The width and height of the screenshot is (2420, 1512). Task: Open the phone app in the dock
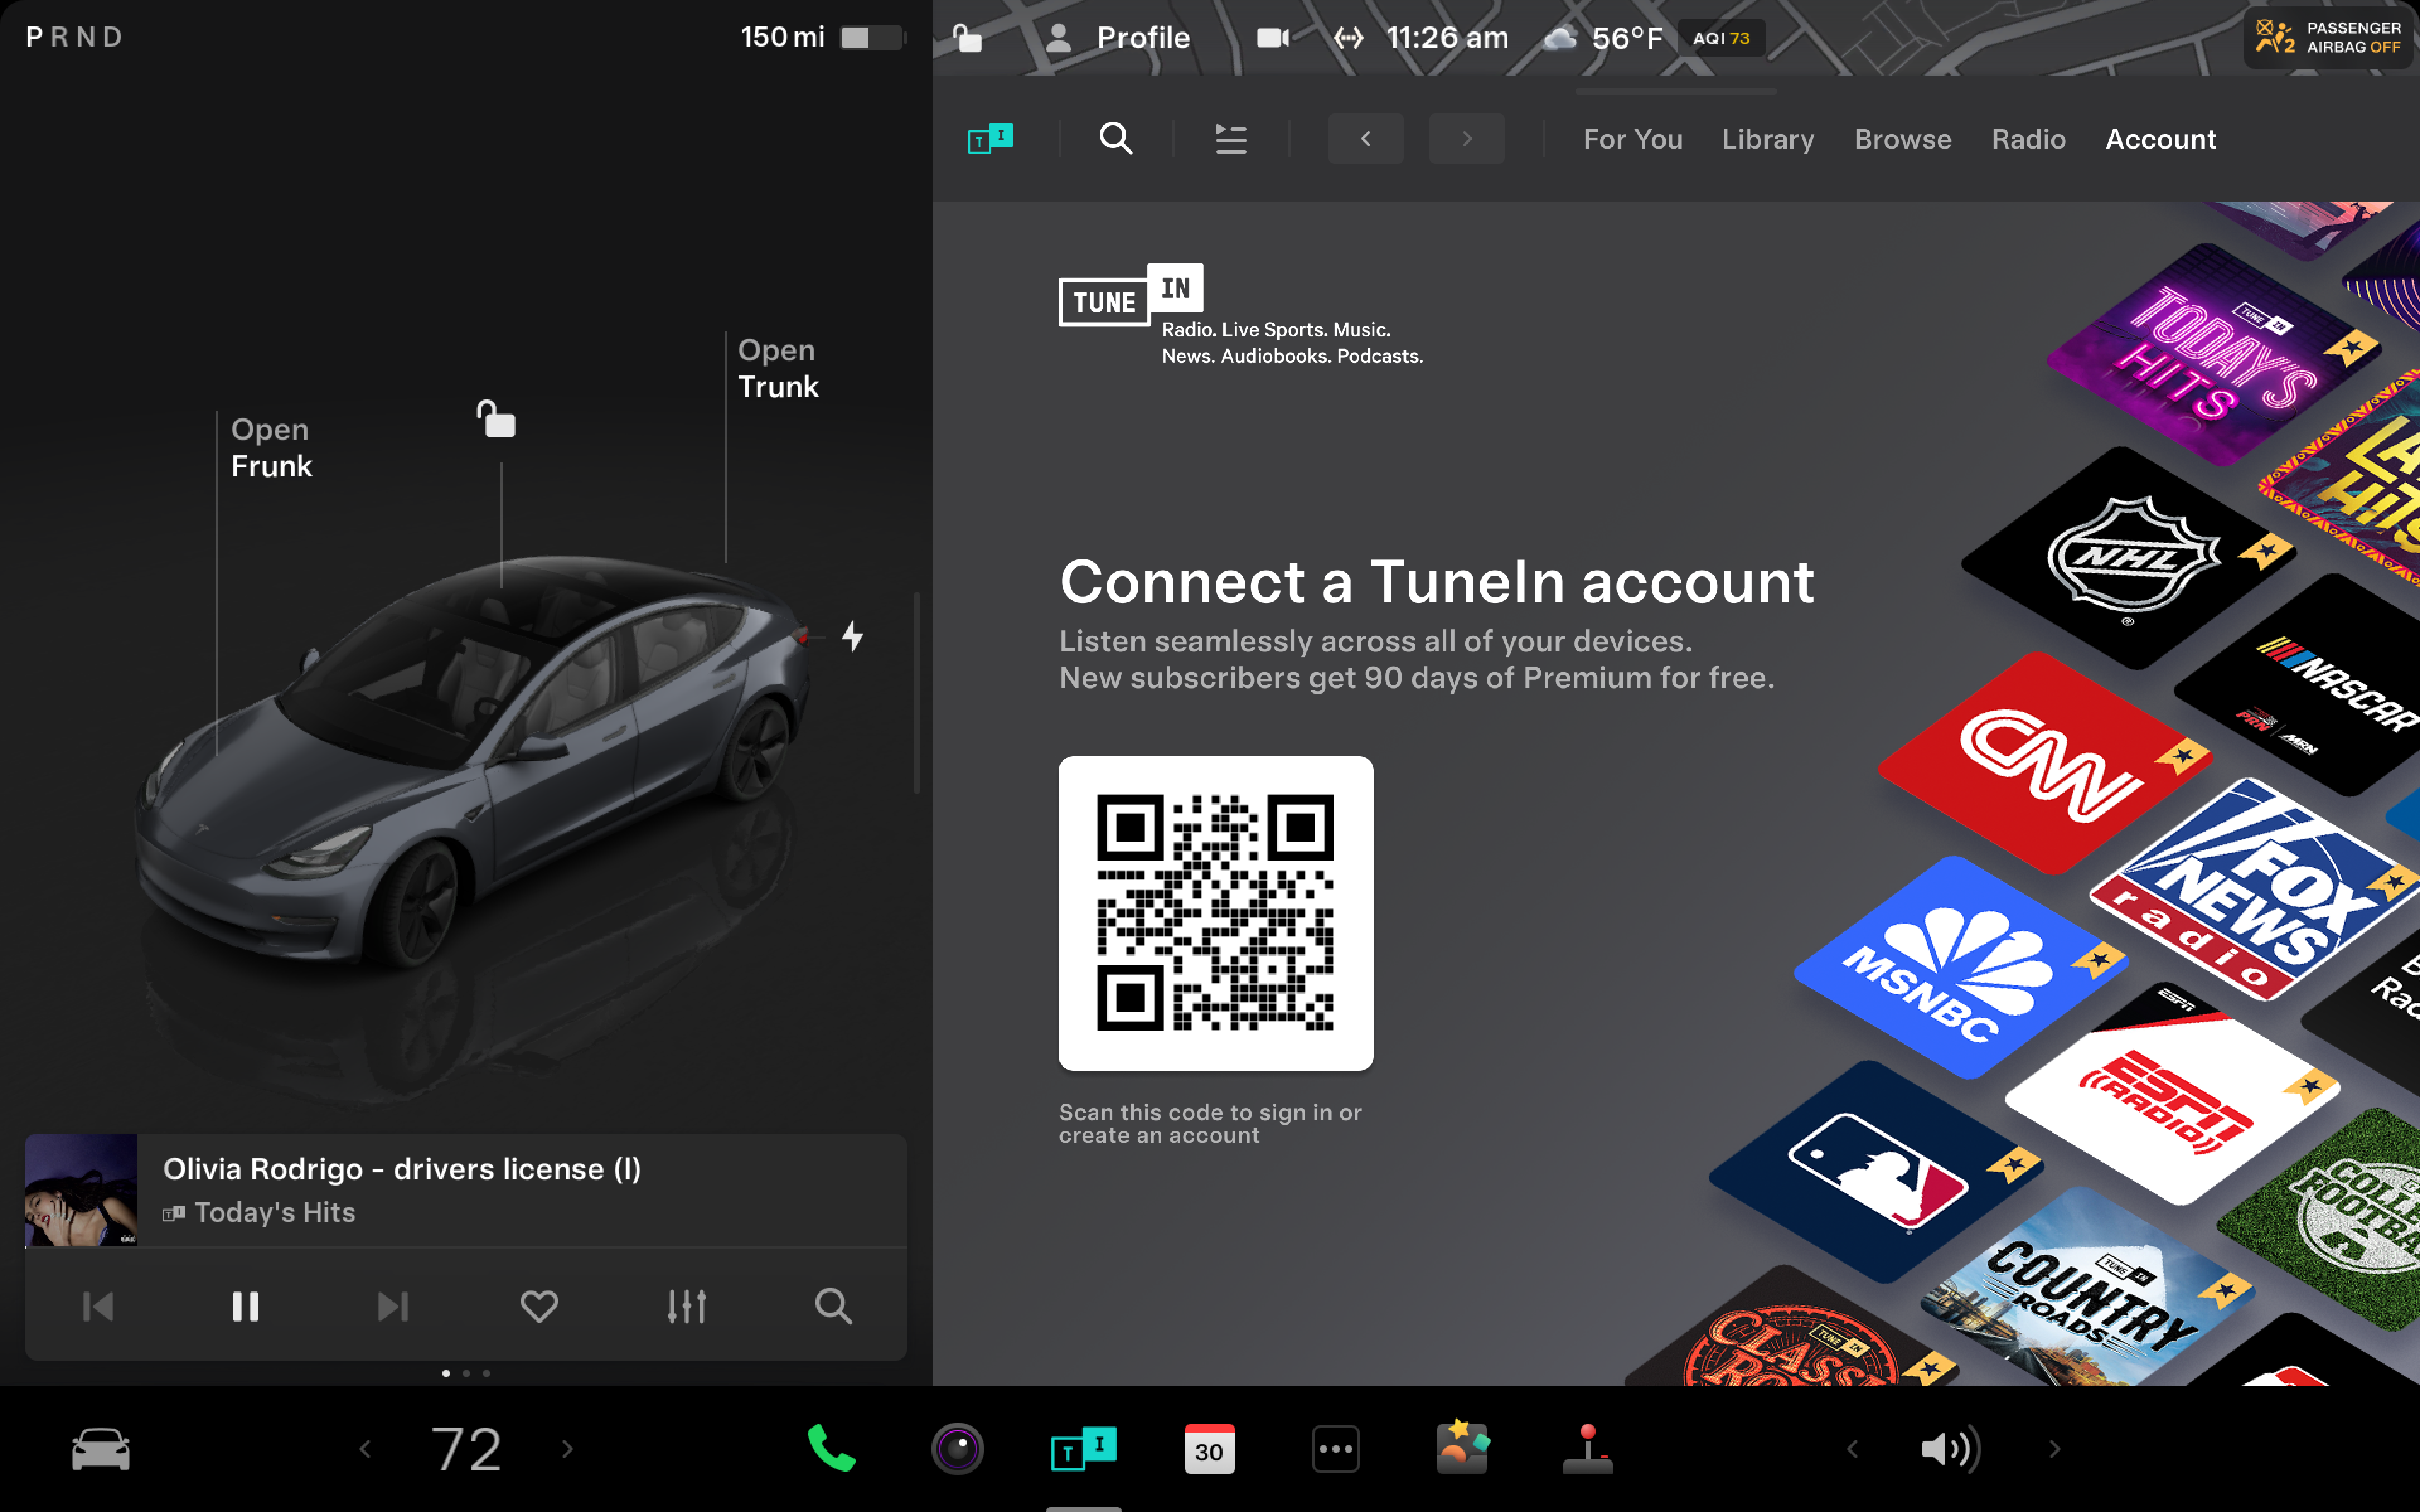pyautogui.click(x=831, y=1448)
